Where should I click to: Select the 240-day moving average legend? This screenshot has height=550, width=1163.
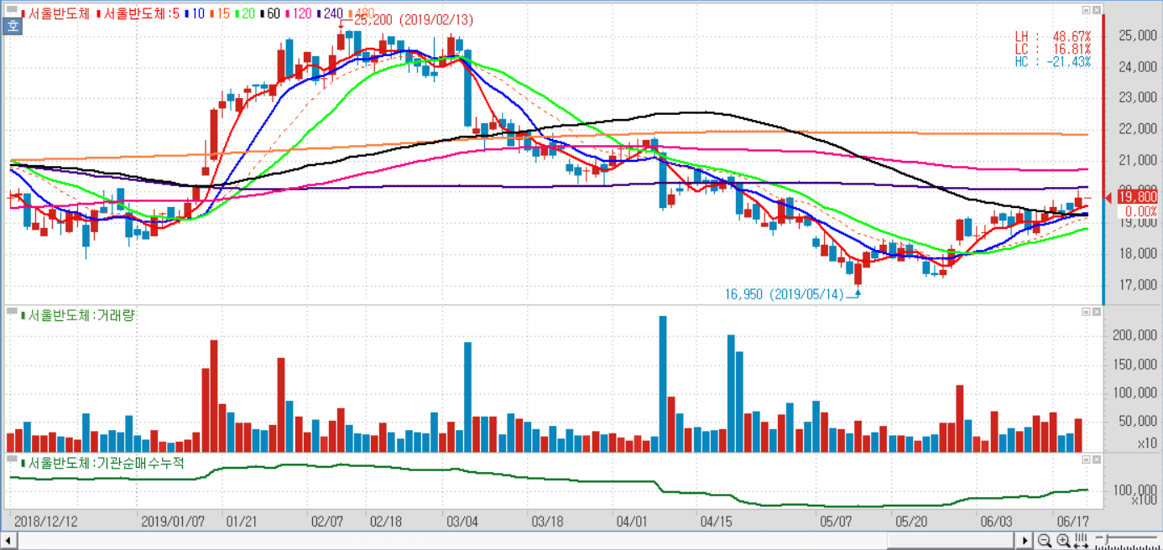tap(328, 13)
